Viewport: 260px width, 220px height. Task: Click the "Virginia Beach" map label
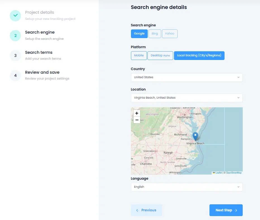coord(195,143)
